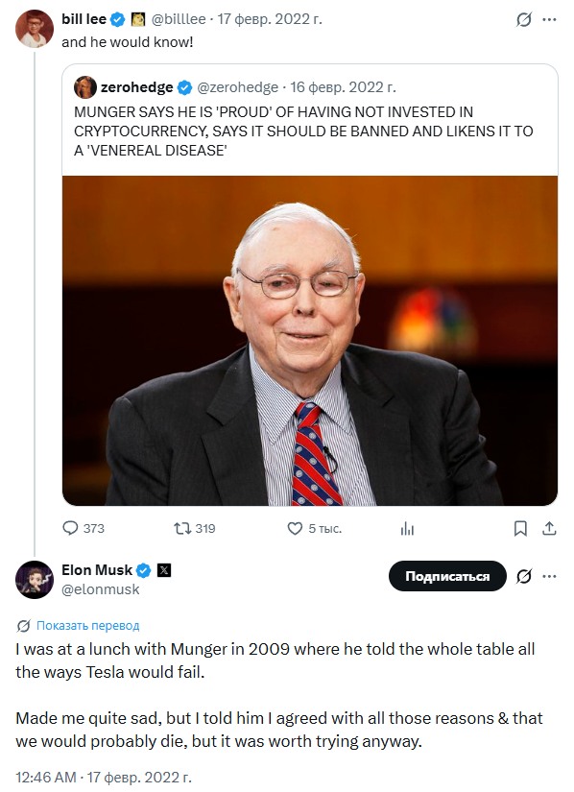This screenshot has height=792, width=574.
Task: Open the quoted zerohedge tweet text
Action: coord(303,132)
